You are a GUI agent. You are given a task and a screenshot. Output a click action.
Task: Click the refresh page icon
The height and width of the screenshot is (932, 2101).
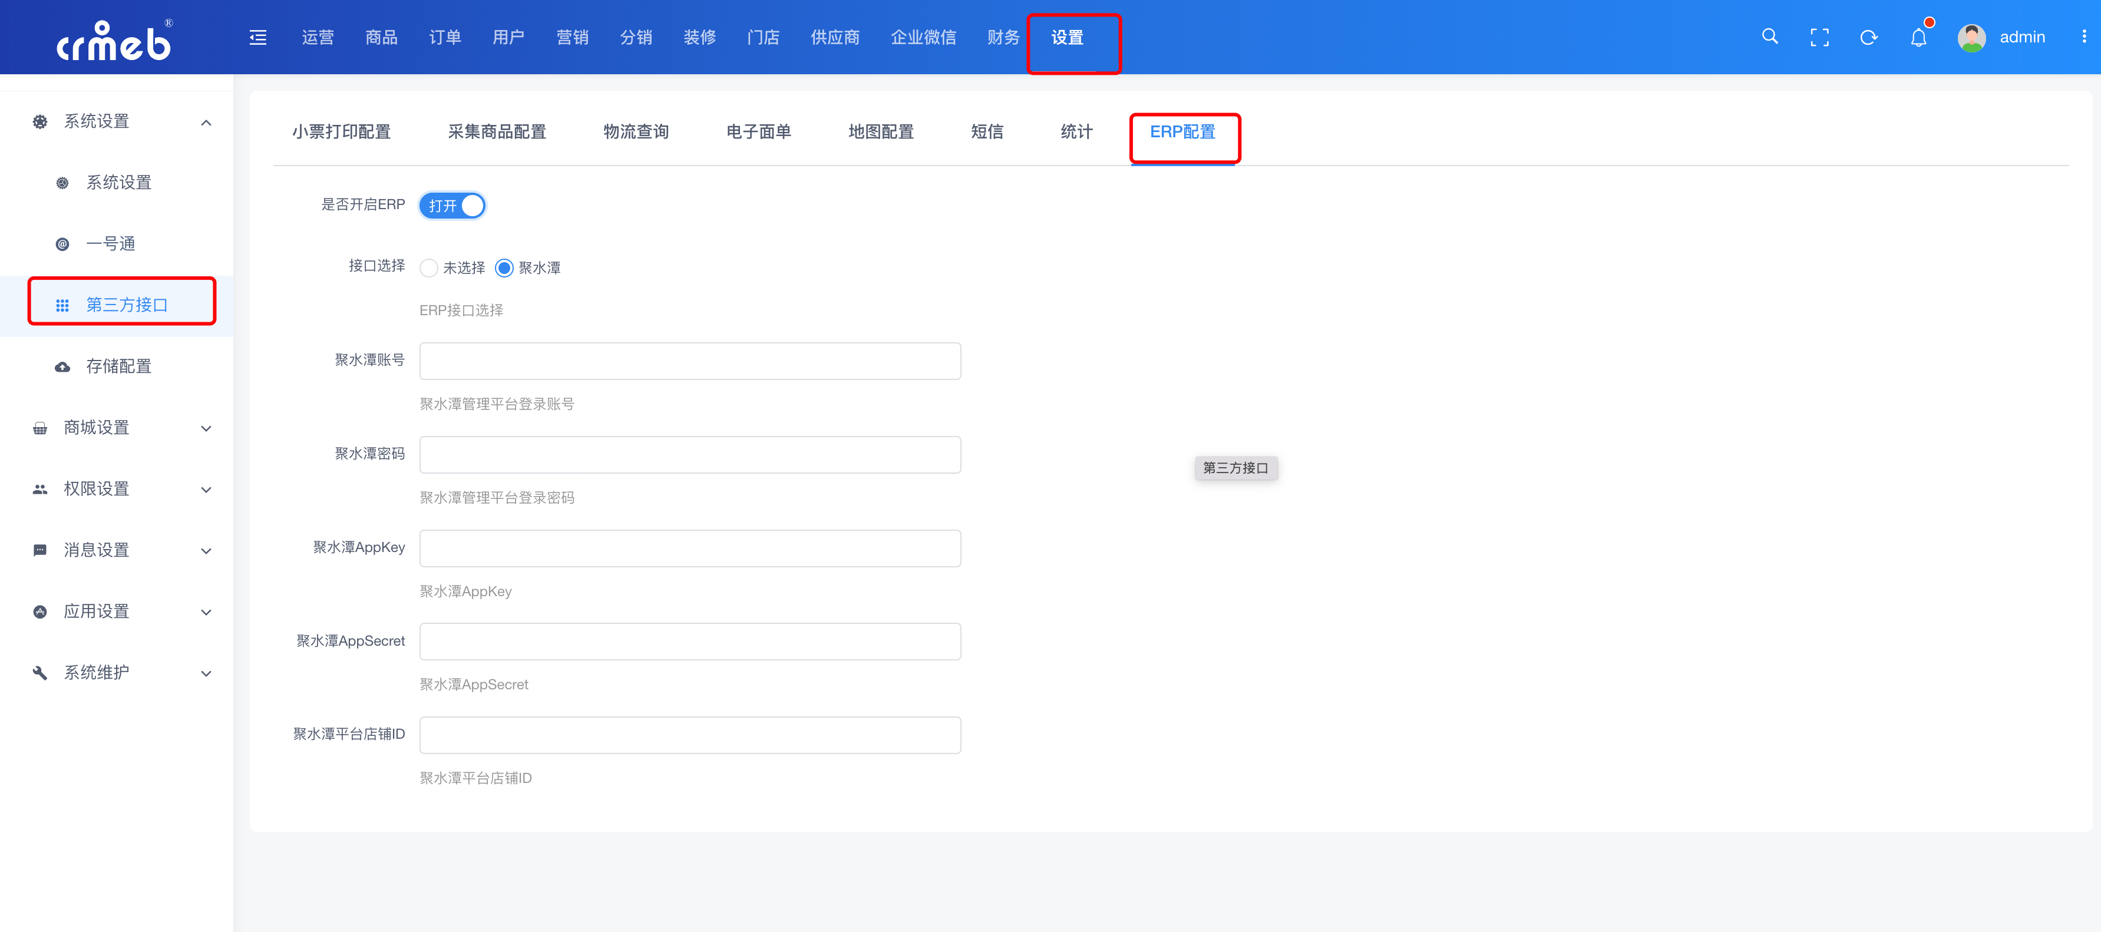click(x=1868, y=38)
